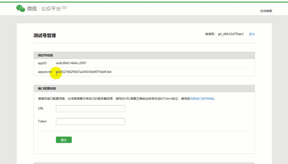Click the appID label

[x=42, y=63]
